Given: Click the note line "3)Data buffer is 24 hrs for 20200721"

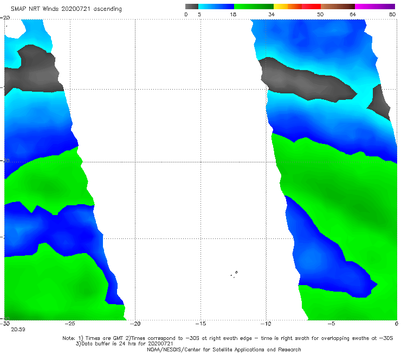Looking at the screenshot, I should click(125, 344).
